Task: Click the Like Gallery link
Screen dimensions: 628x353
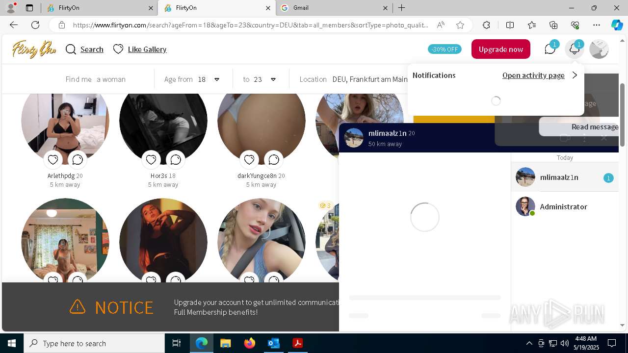Action: [147, 49]
